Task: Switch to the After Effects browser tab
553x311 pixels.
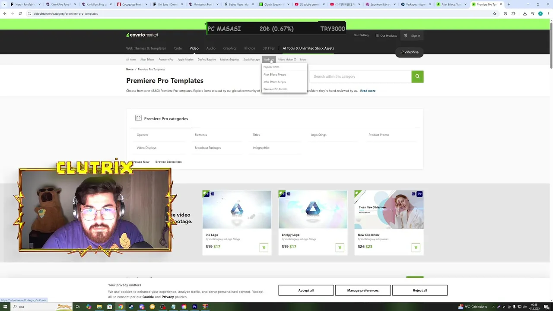Action: tap(451, 4)
